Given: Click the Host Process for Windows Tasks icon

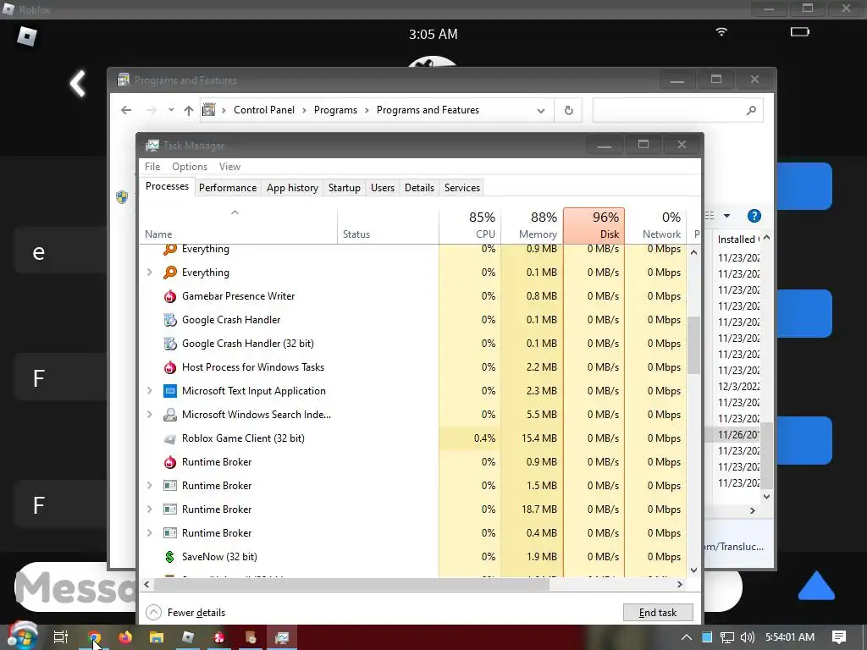Looking at the screenshot, I should (169, 367).
